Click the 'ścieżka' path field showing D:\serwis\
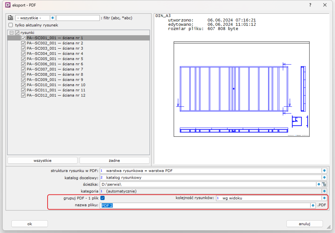Screen dimensions: 335x233 coord(208,184)
